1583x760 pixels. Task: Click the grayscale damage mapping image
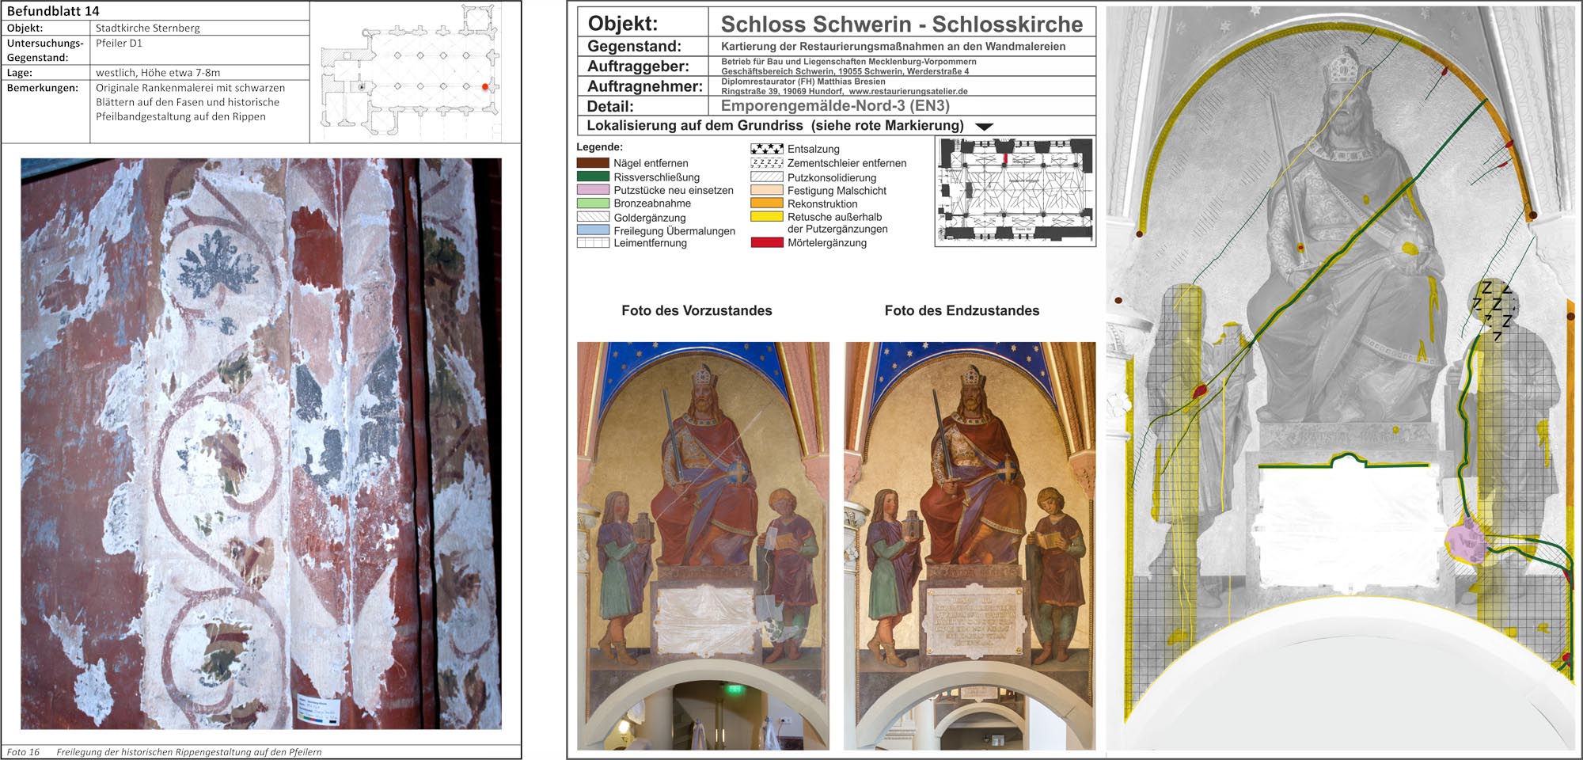(x=1342, y=378)
